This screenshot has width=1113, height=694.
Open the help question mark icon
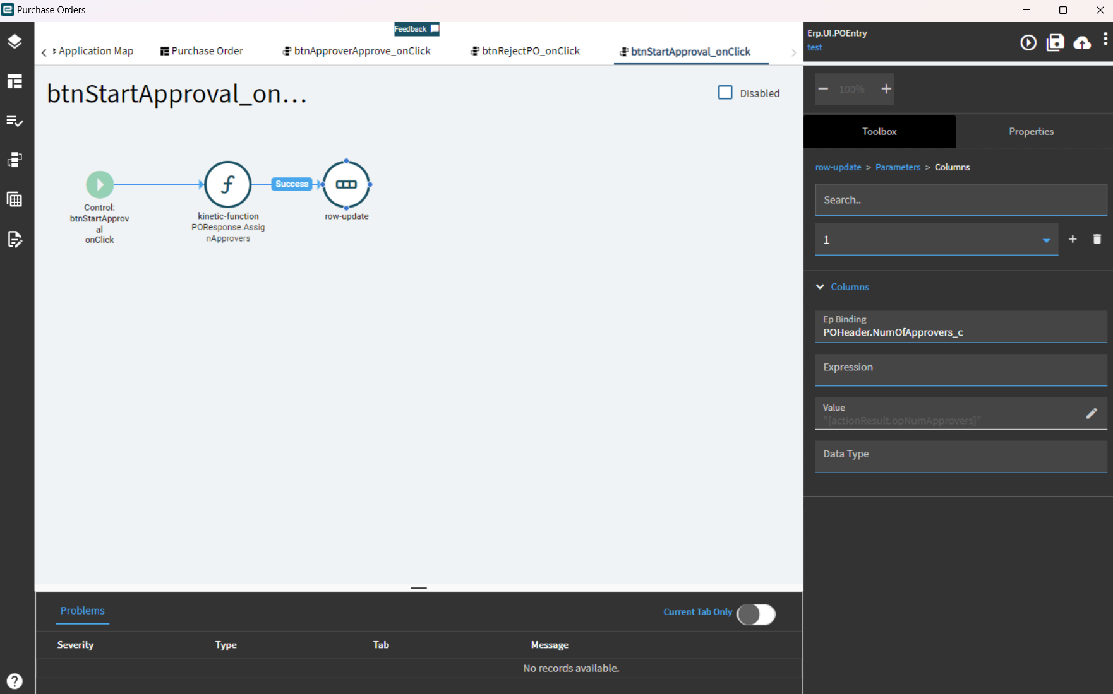coord(15,681)
